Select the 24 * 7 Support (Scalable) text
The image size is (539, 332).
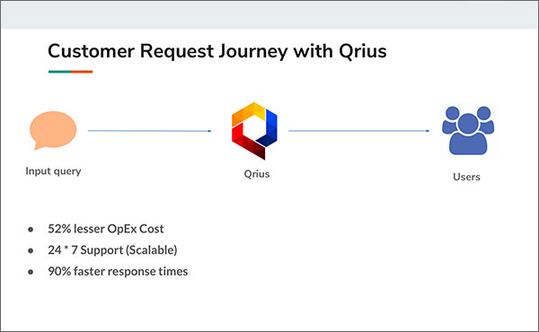tap(112, 250)
